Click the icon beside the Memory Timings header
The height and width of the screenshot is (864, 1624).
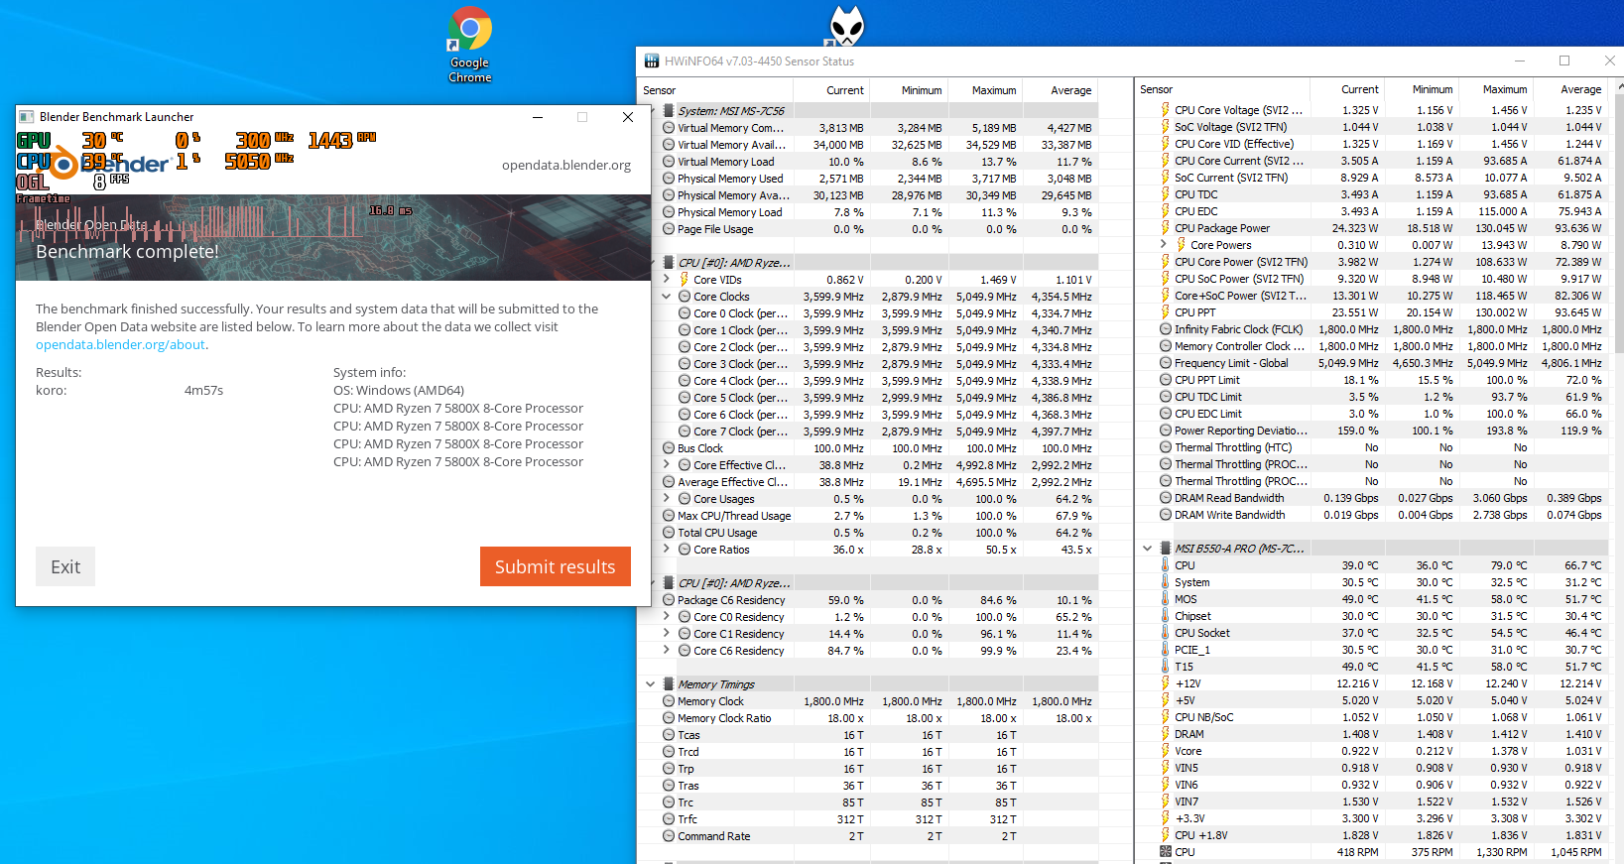[x=669, y=684]
